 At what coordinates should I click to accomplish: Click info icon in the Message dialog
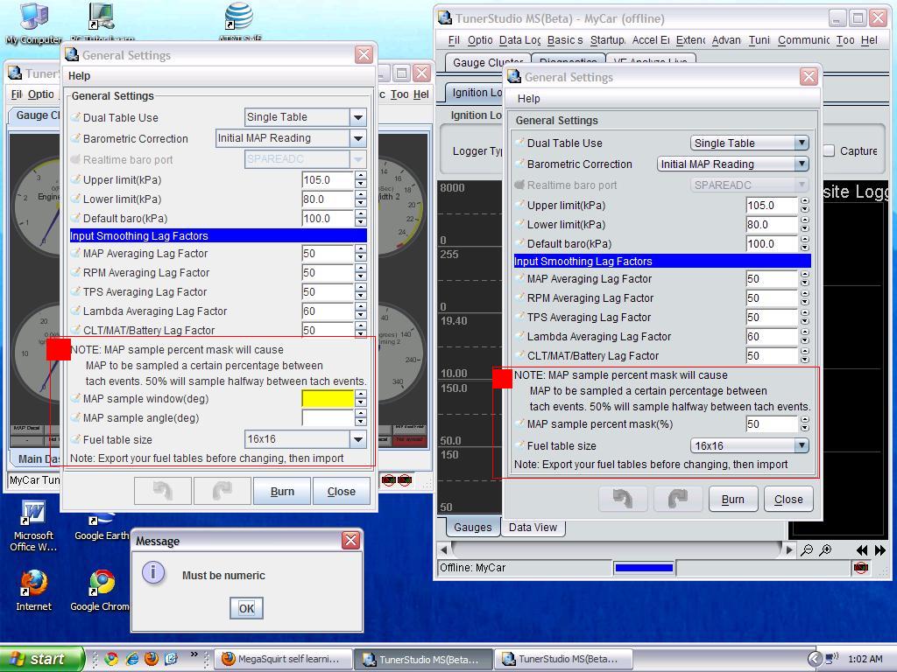coord(153,572)
